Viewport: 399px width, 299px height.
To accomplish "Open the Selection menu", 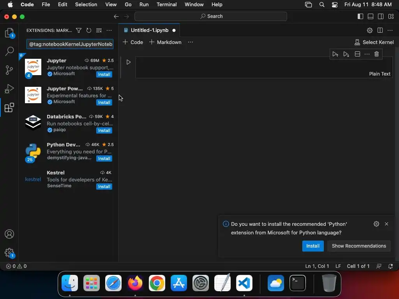I will click(86, 5).
